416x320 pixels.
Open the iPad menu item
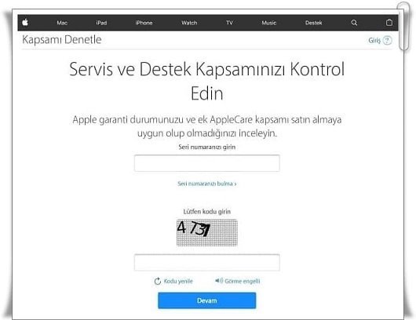click(x=101, y=23)
